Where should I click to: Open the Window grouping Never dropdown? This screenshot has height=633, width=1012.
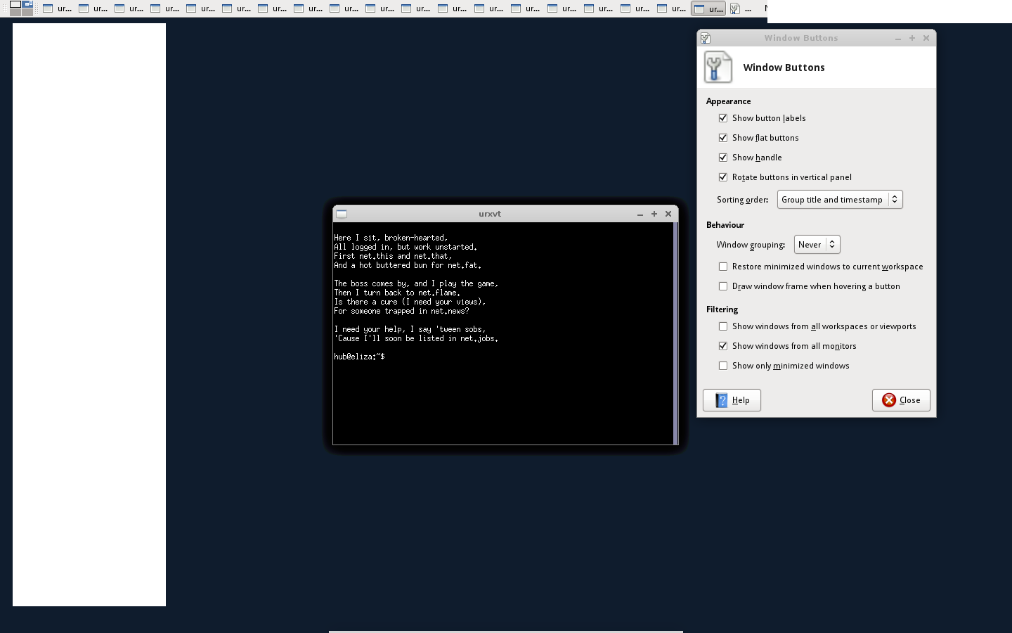click(x=817, y=245)
